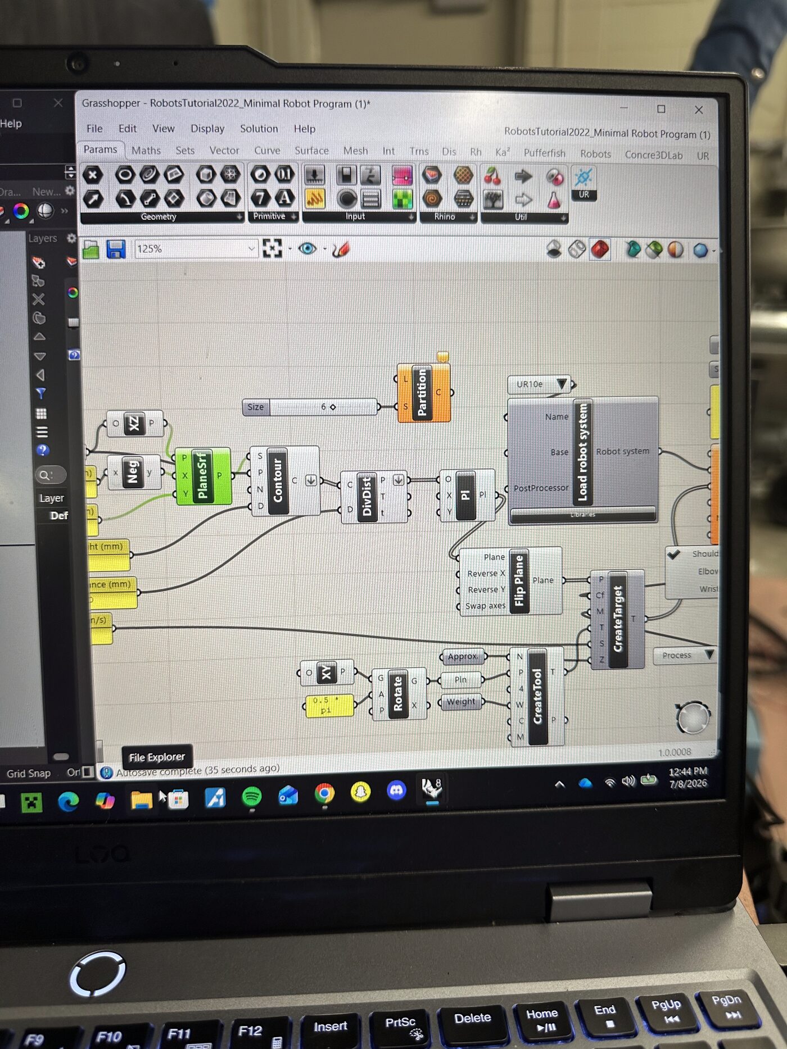Click the Rhino color wheel icon
787x1049 pixels.
21,211
